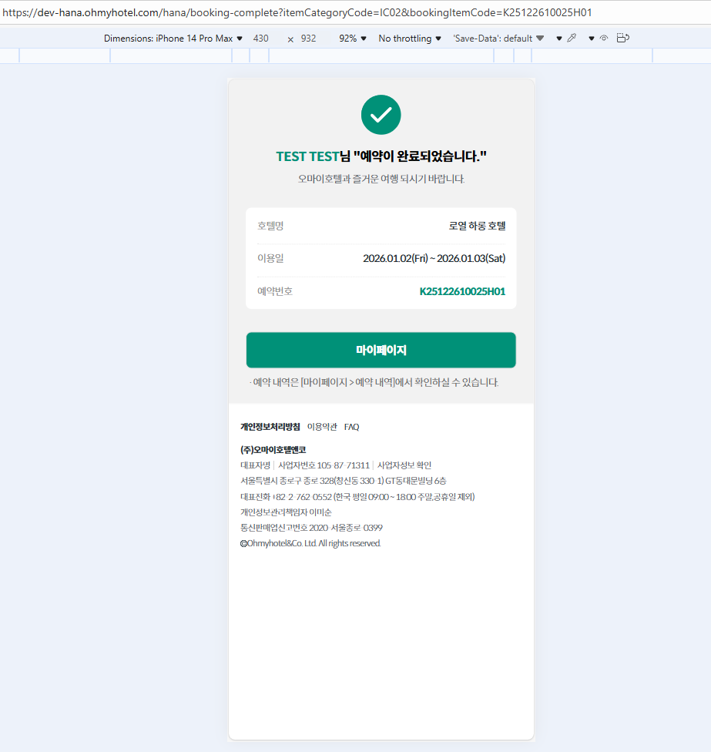Screen dimensions: 711x752
Task: Click the (주)오마이호텔앤코 company name
Action: click(x=273, y=450)
